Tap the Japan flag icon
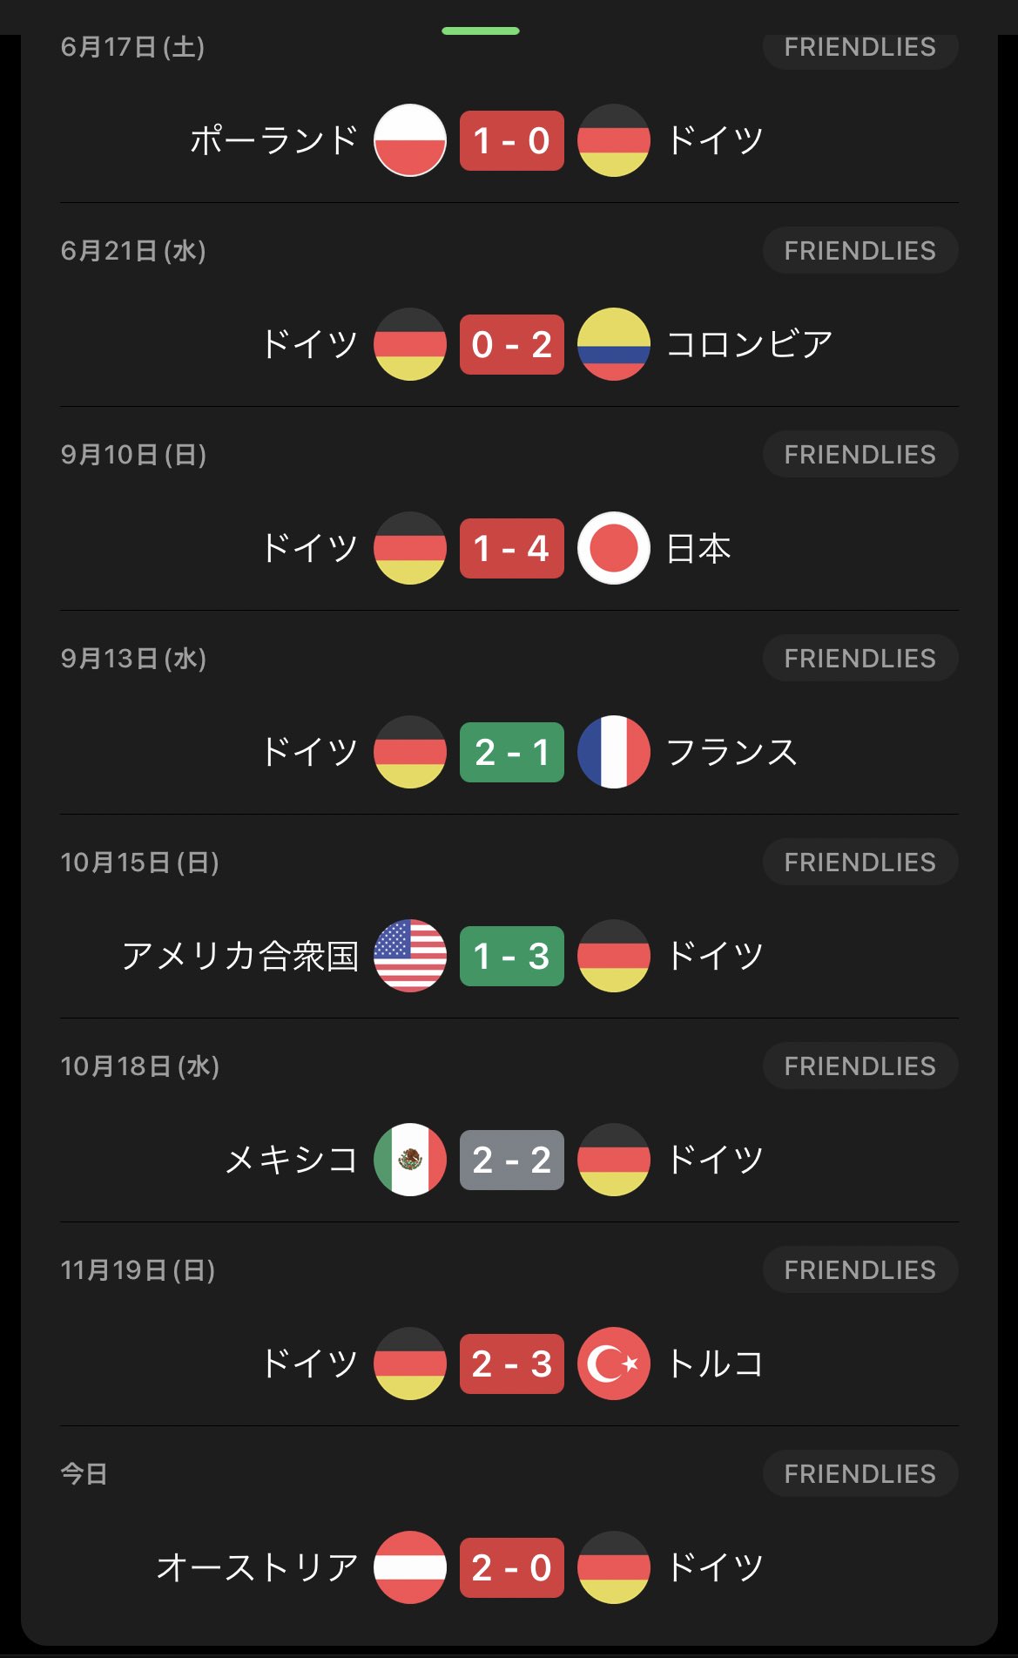This screenshot has width=1018, height=1658. (x=614, y=548)
